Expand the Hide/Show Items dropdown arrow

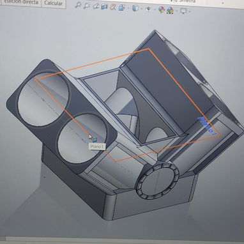coord(155,10)
